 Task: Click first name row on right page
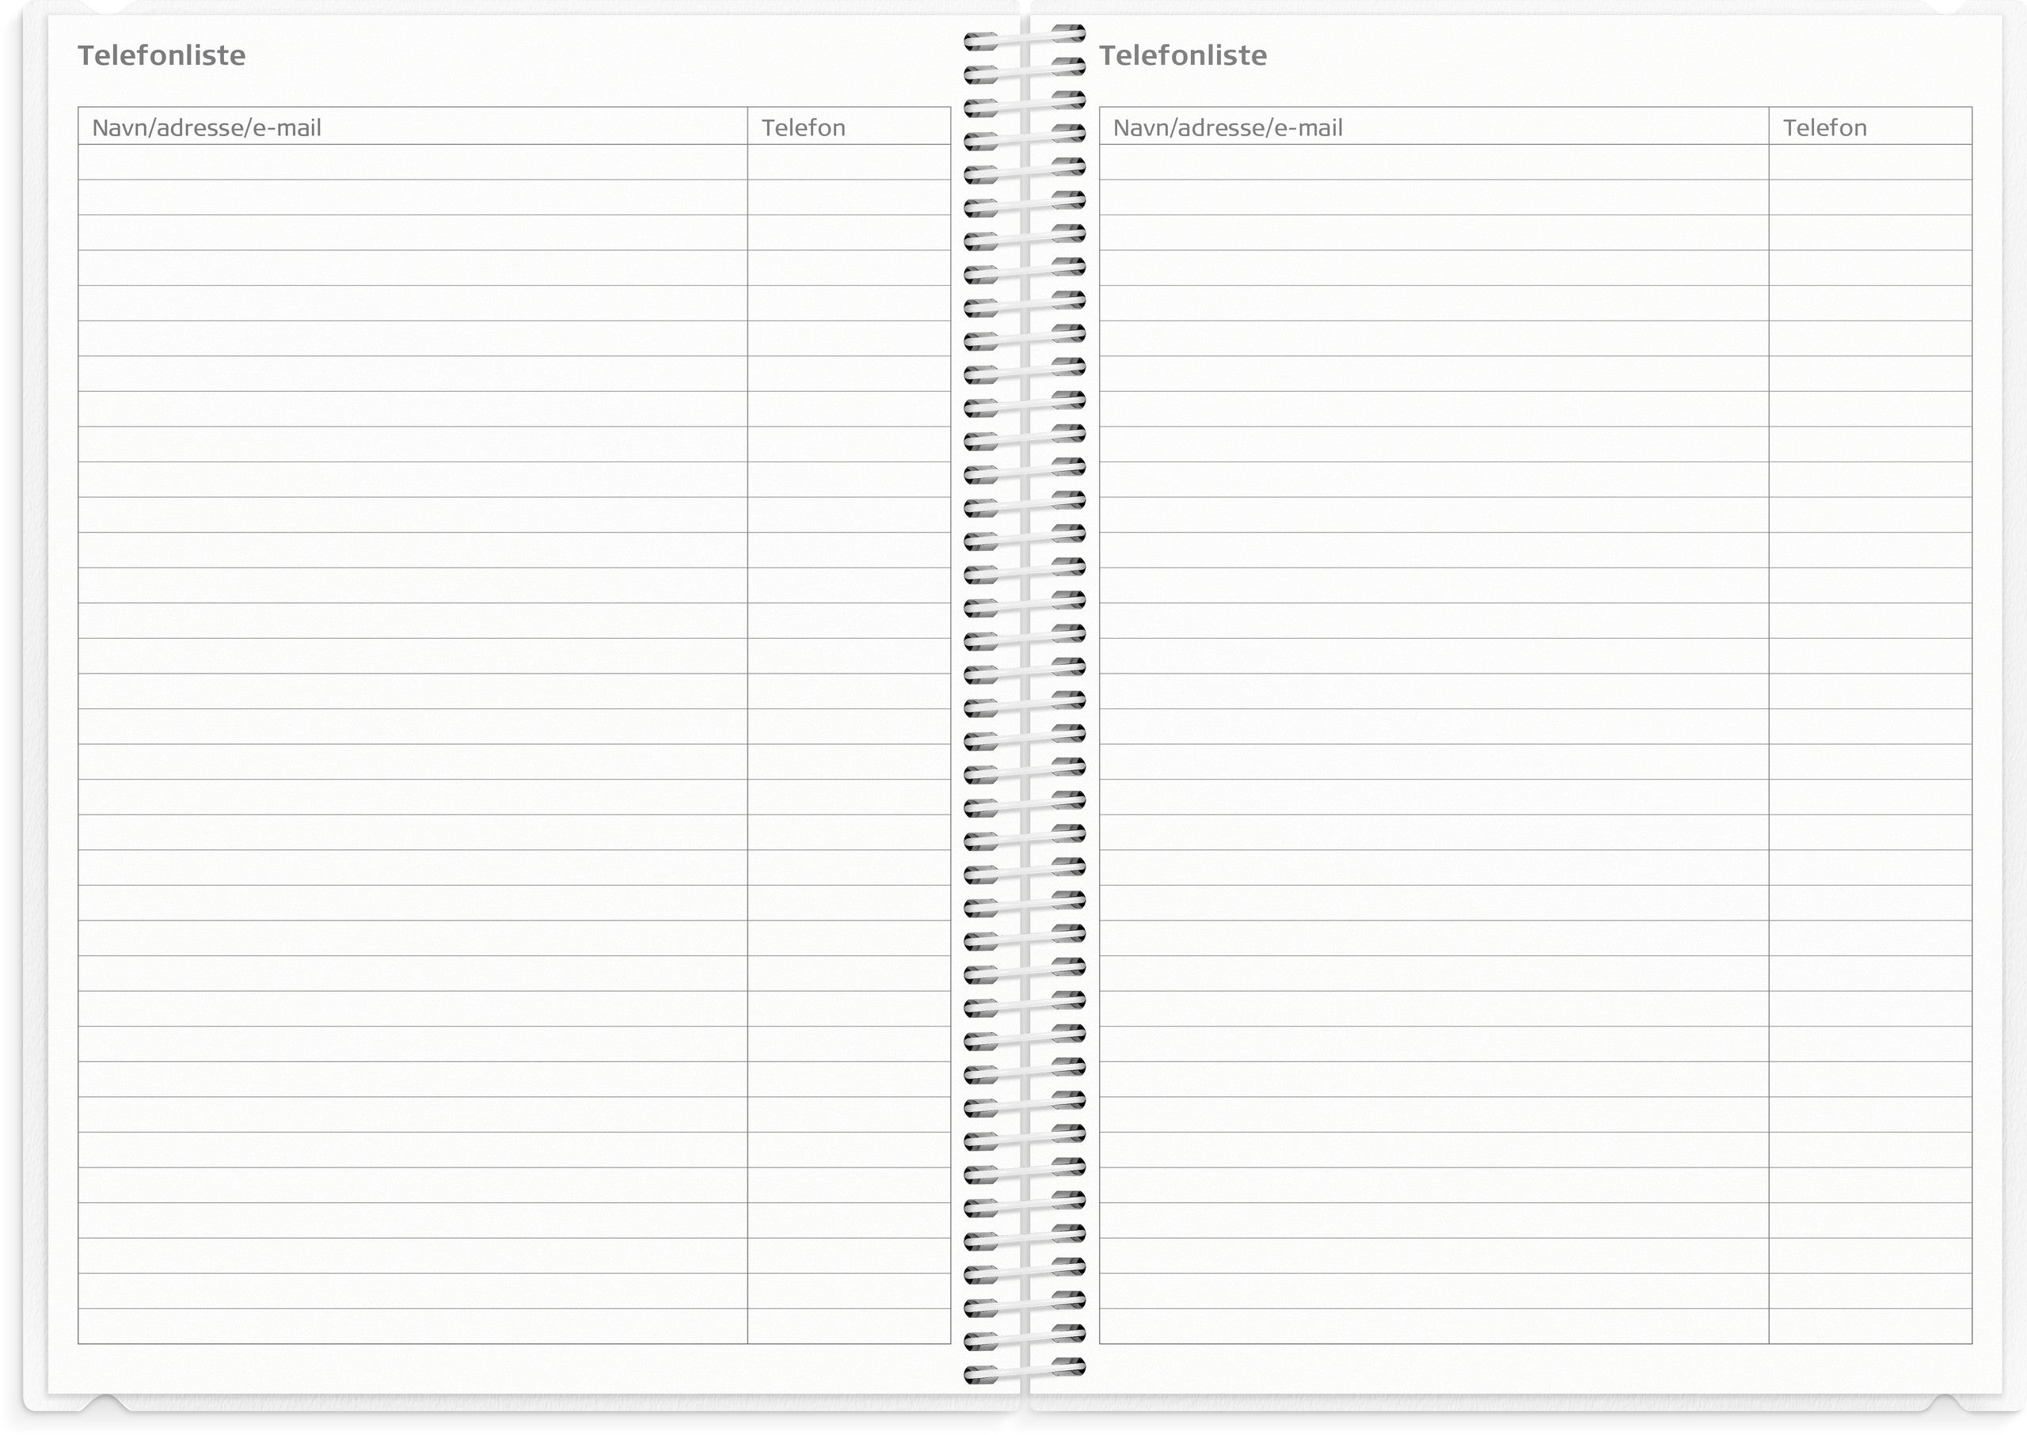tap(1434, 162)
